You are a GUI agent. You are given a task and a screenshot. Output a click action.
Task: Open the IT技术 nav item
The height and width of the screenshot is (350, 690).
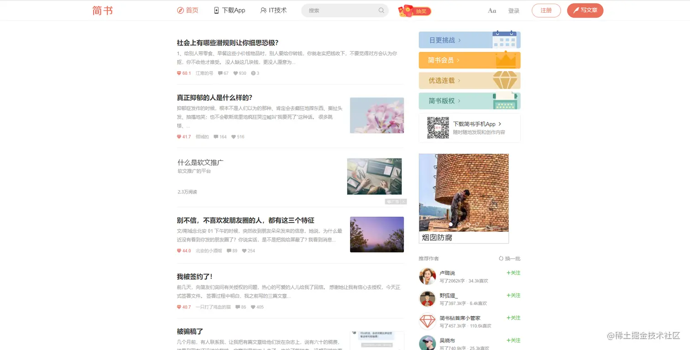pos(273,10)
